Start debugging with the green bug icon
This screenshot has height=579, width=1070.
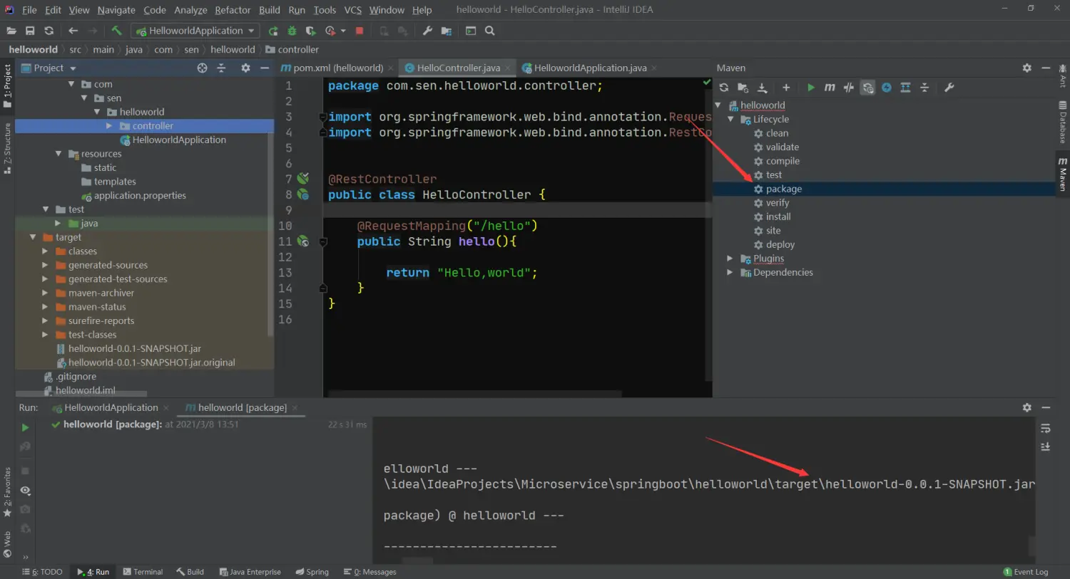[x=292, y=31]
